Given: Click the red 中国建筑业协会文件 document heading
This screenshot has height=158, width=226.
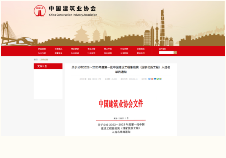Looking at the screenshot, I should pyautogui.click(x=121, y=103).
